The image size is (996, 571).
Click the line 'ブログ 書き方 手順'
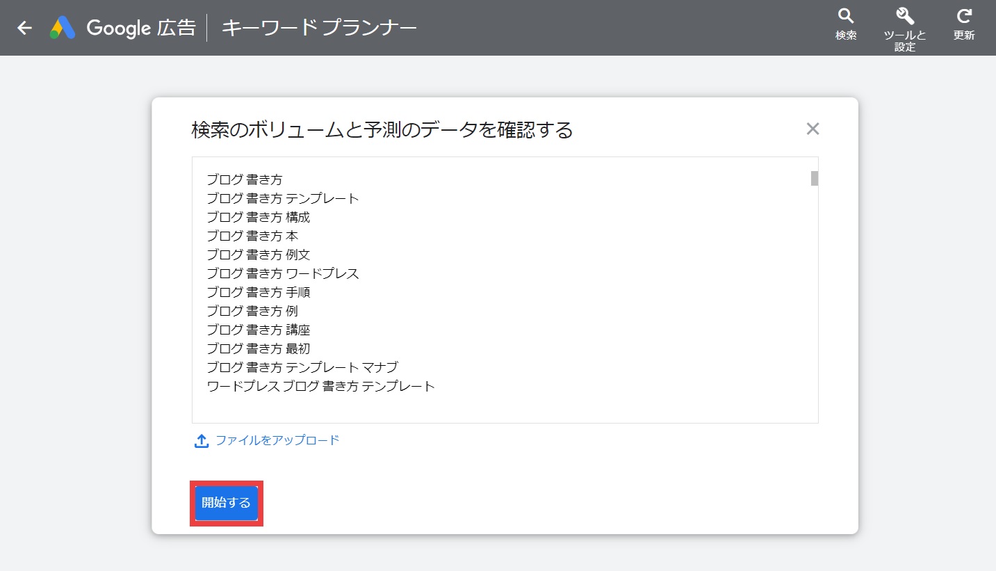pyautogui.click(x=259, y=293)
